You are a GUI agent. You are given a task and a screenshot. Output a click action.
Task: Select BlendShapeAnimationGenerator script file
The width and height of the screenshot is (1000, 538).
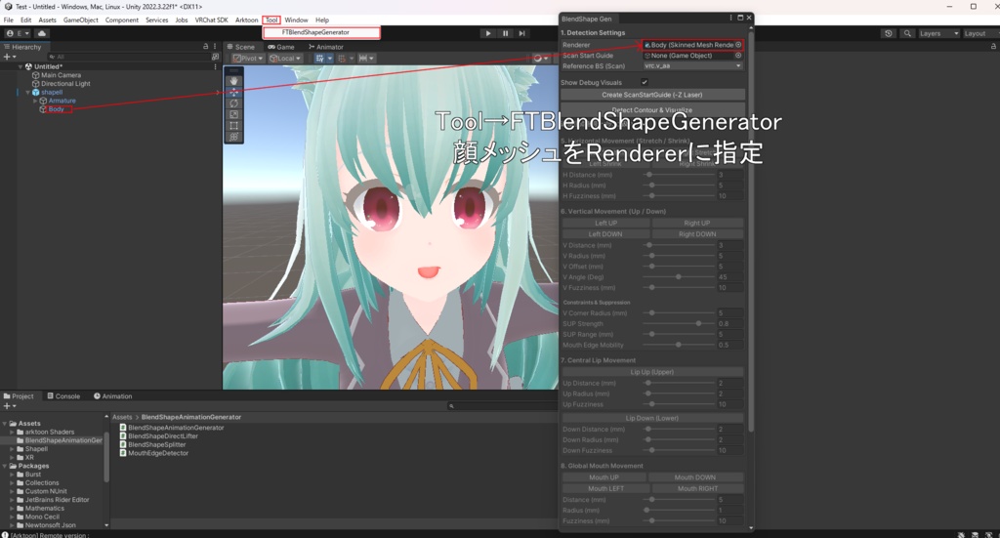coord(172,428)
